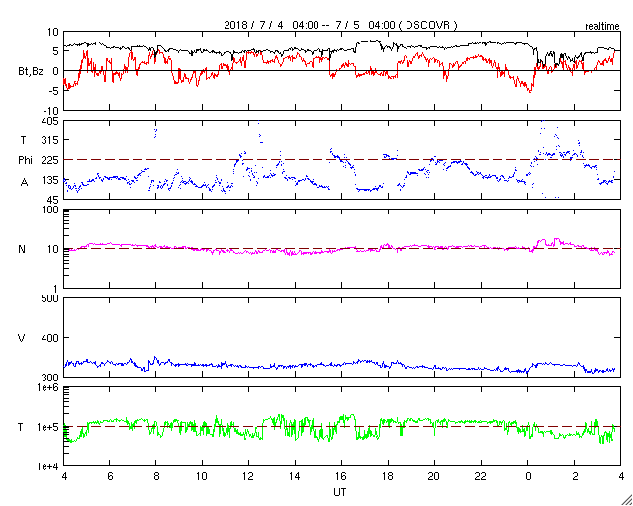The height and width of the screenshot is (506, 633).
Task: Click the '1e+5' temperature tick label
Action: [x=47, y=427]
